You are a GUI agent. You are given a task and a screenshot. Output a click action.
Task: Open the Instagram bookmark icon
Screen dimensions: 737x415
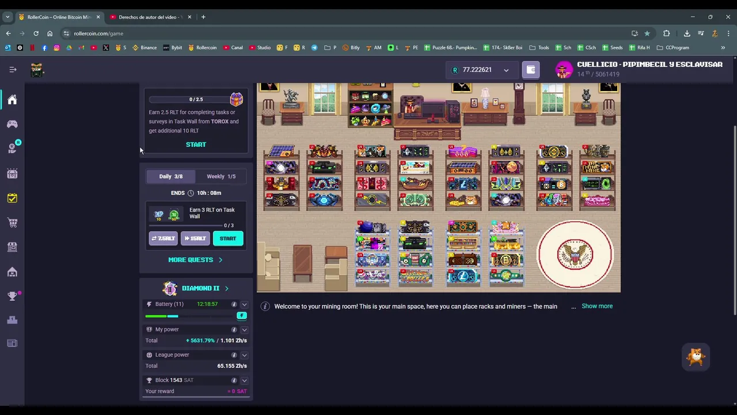(56, 48)
